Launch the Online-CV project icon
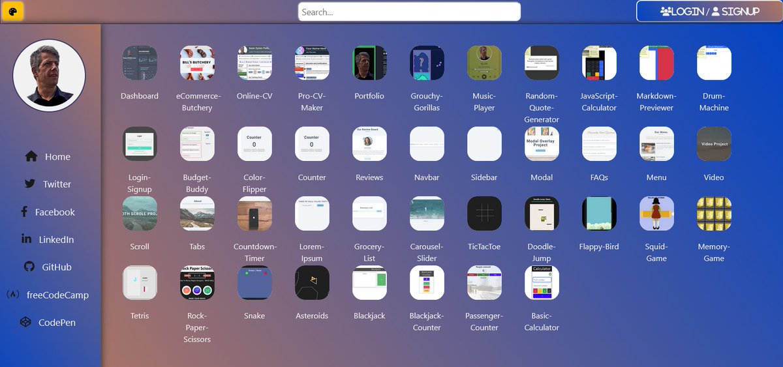Image resolution: width=783 pixels, height=367 pixels. tap(254, 63)
